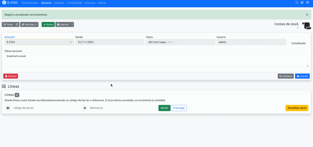This screenshot has width=313, height=147.
Task: Click the stock count scroll icon
Action: 306,26
